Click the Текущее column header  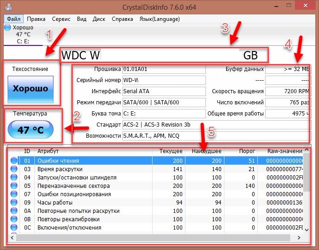[x=169, y=151]
